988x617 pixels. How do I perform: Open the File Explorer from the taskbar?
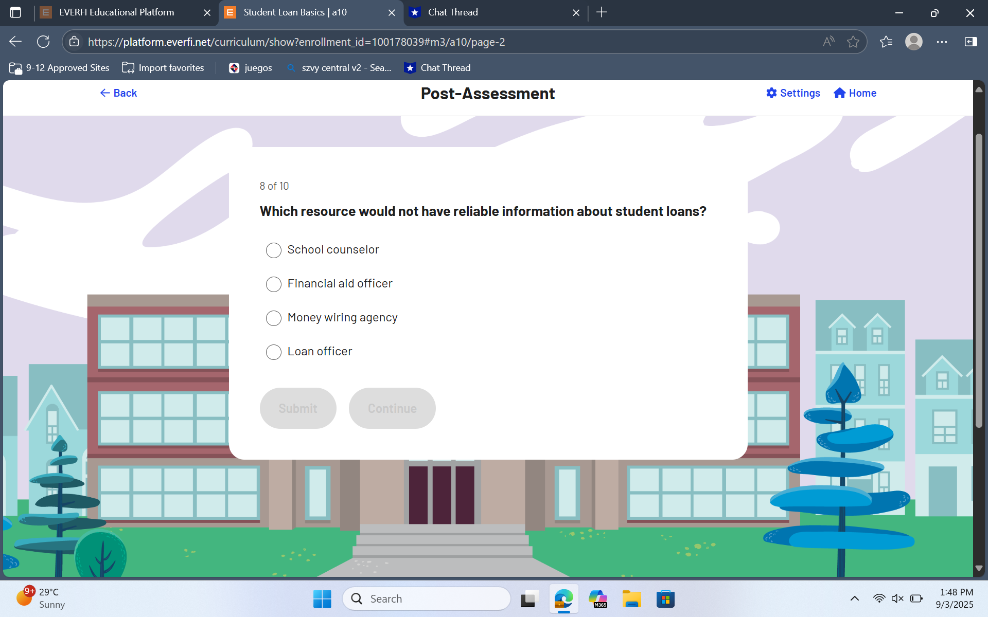tap(632, 598)
